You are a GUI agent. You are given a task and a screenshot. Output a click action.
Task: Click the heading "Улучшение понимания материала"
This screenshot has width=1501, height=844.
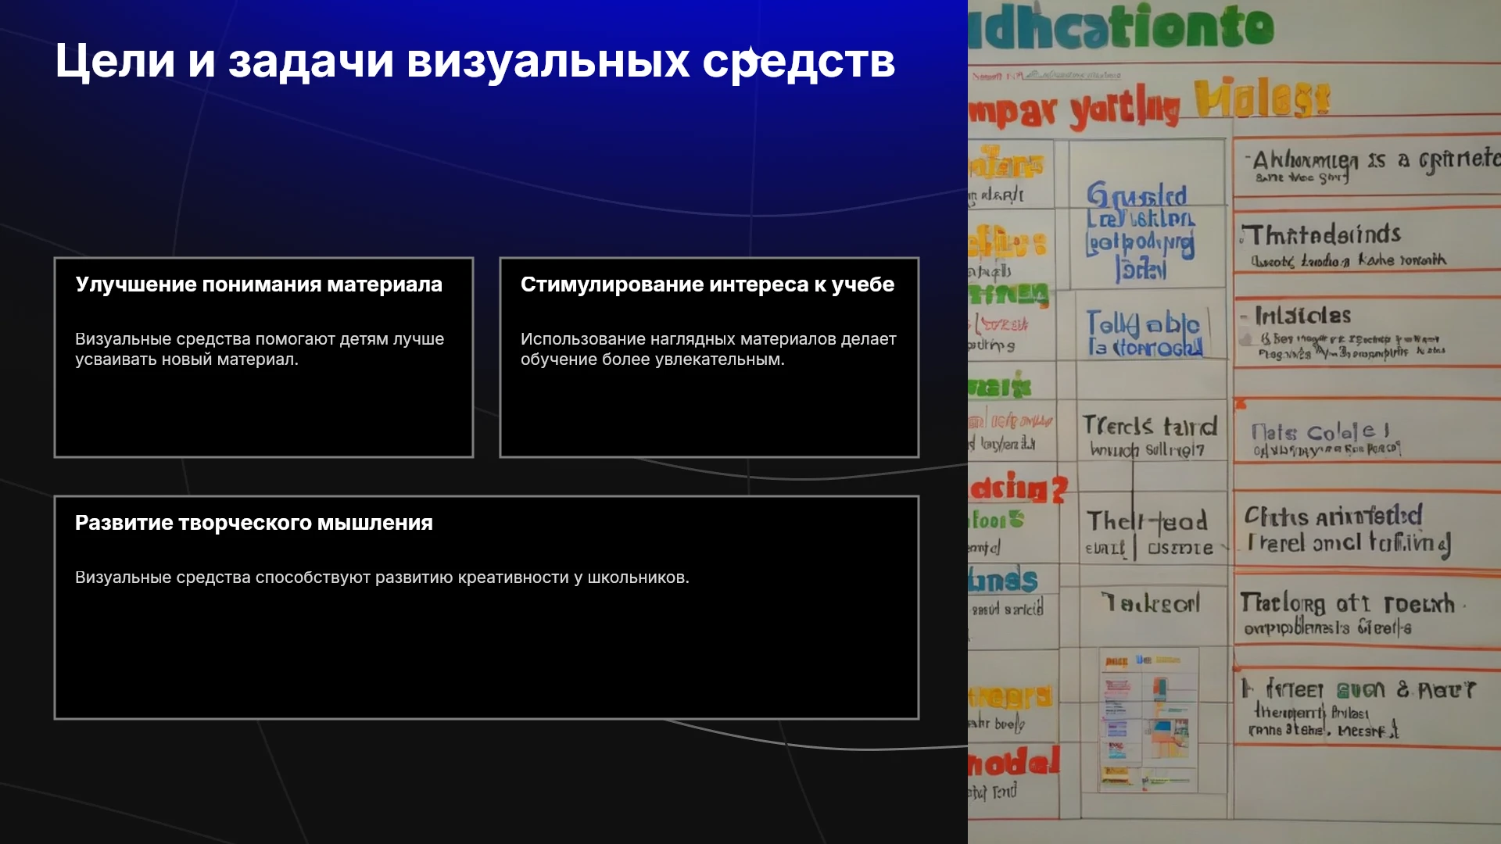pyautogui.click(x=259, y=284)
